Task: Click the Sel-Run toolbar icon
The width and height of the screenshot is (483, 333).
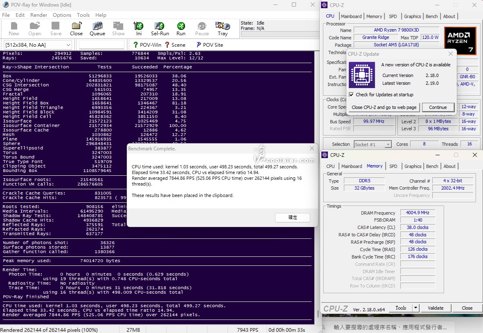Action: pyautogui.click(x=160, y=29)
